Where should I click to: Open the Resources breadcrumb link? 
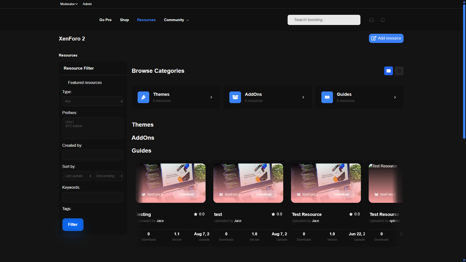68,55
